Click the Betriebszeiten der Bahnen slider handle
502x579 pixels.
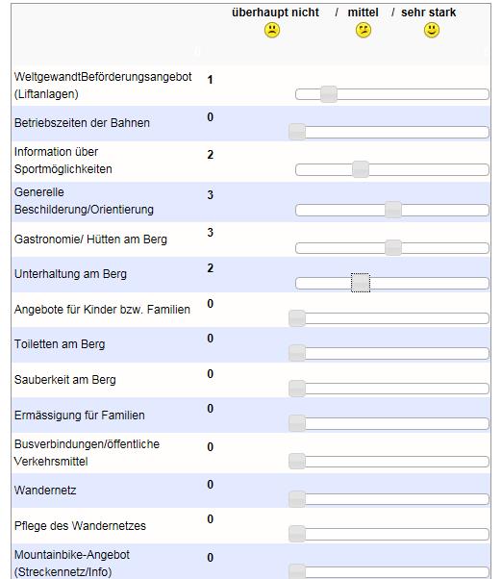click(297, 132)
